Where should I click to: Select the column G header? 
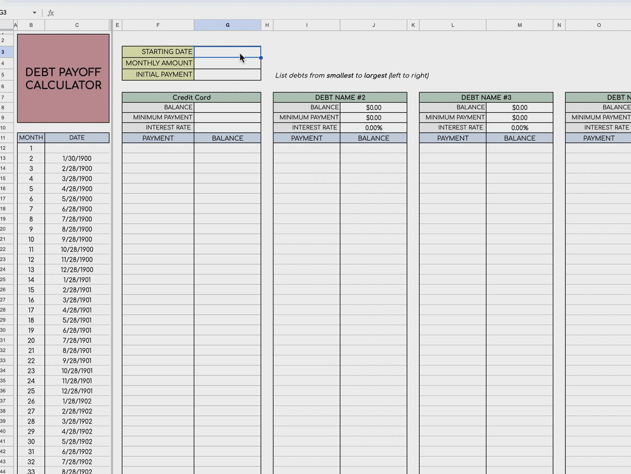tap(227, 25)
